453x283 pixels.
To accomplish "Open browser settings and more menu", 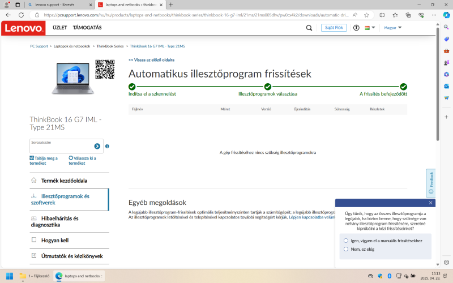I will pyautogui.click(x=434, y=15).
